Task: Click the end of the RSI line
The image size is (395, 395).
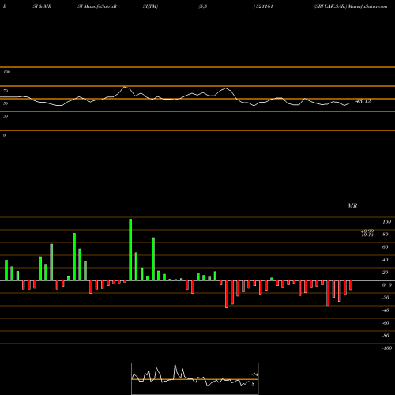Action: (350, 103)
